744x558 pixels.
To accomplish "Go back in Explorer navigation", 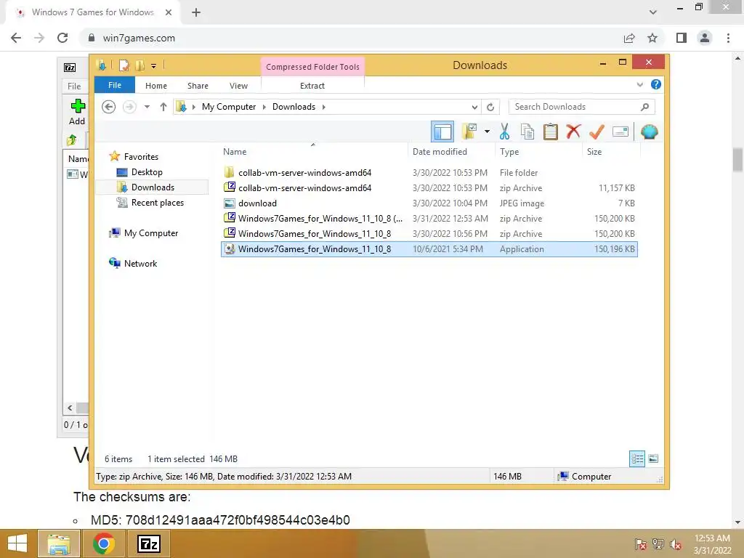I will coord(109,107).
